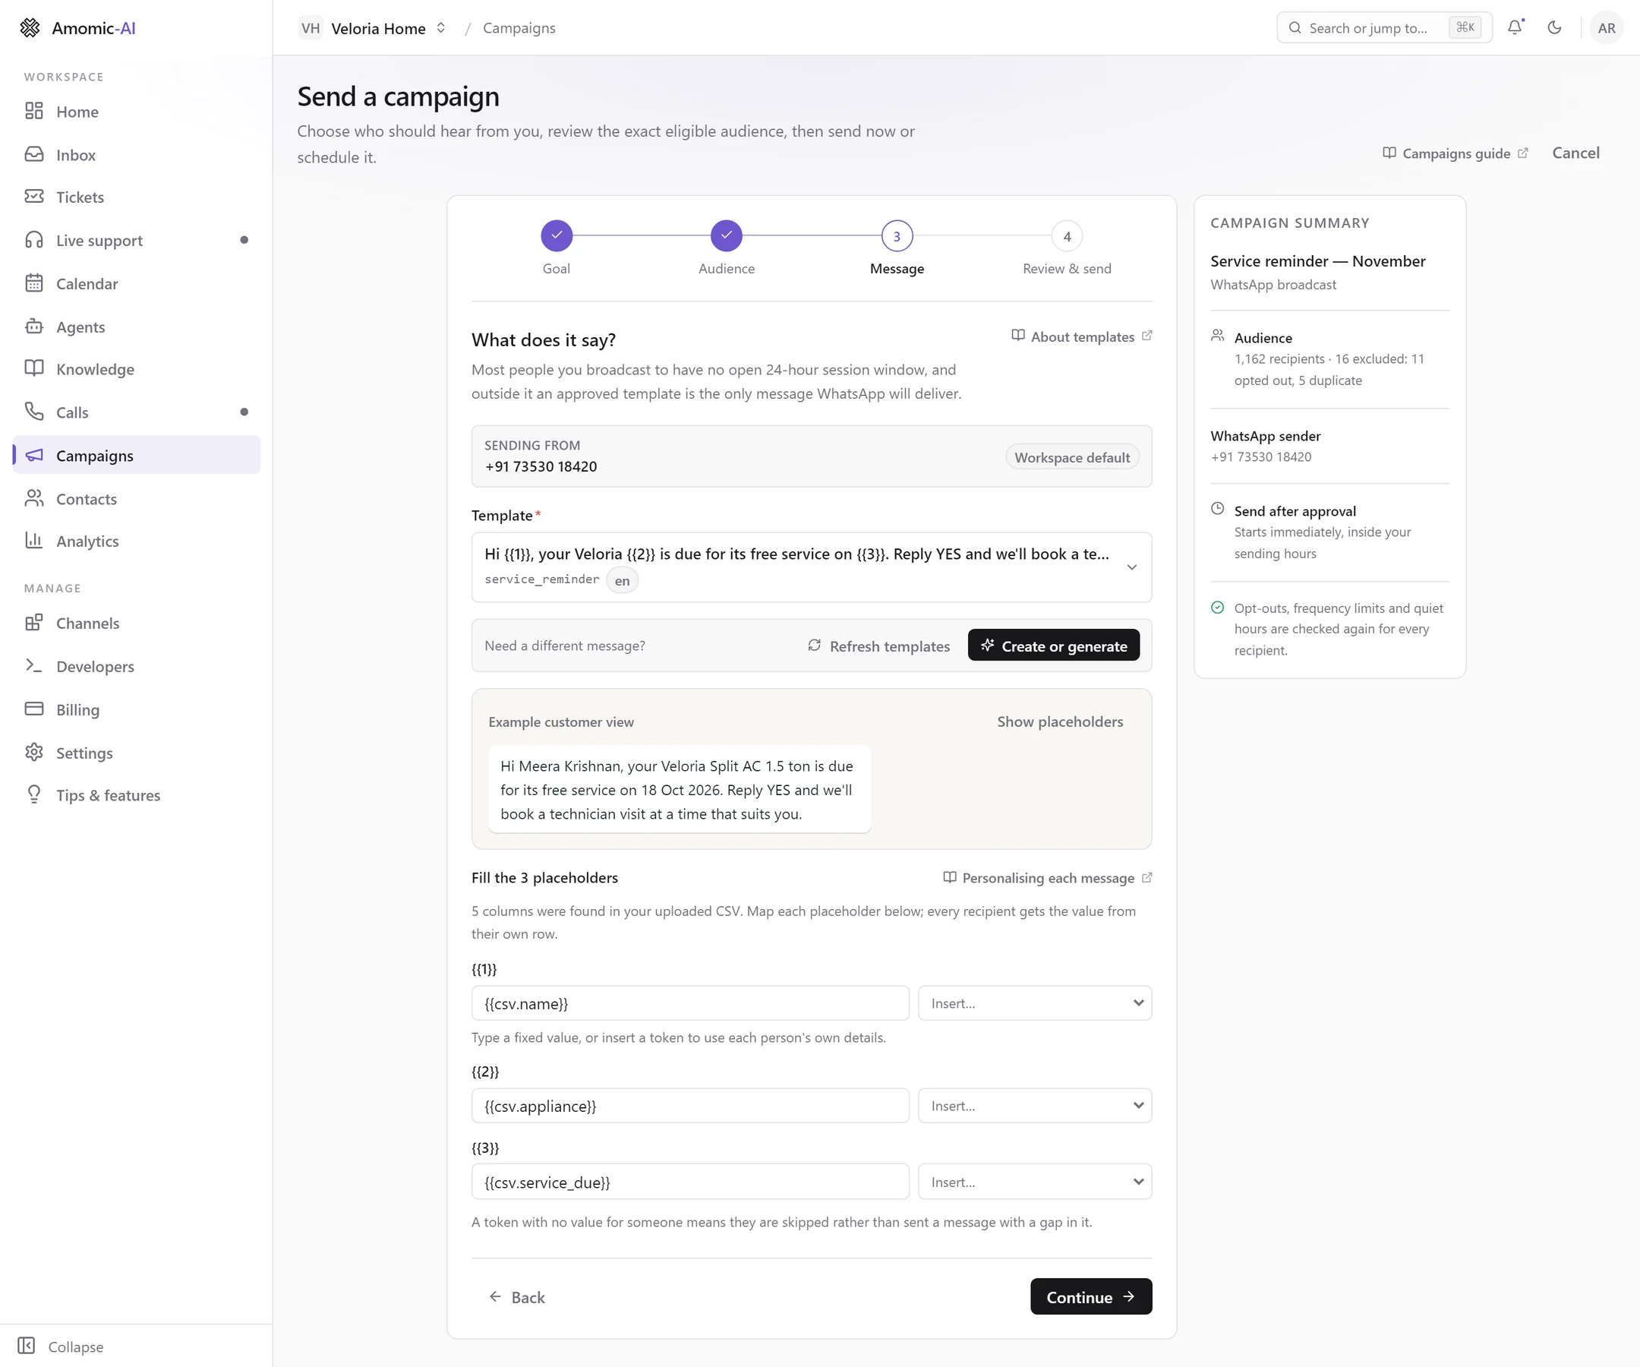Open Settings gear page
Screen dimensions: 1640x1367
point(137,753)
